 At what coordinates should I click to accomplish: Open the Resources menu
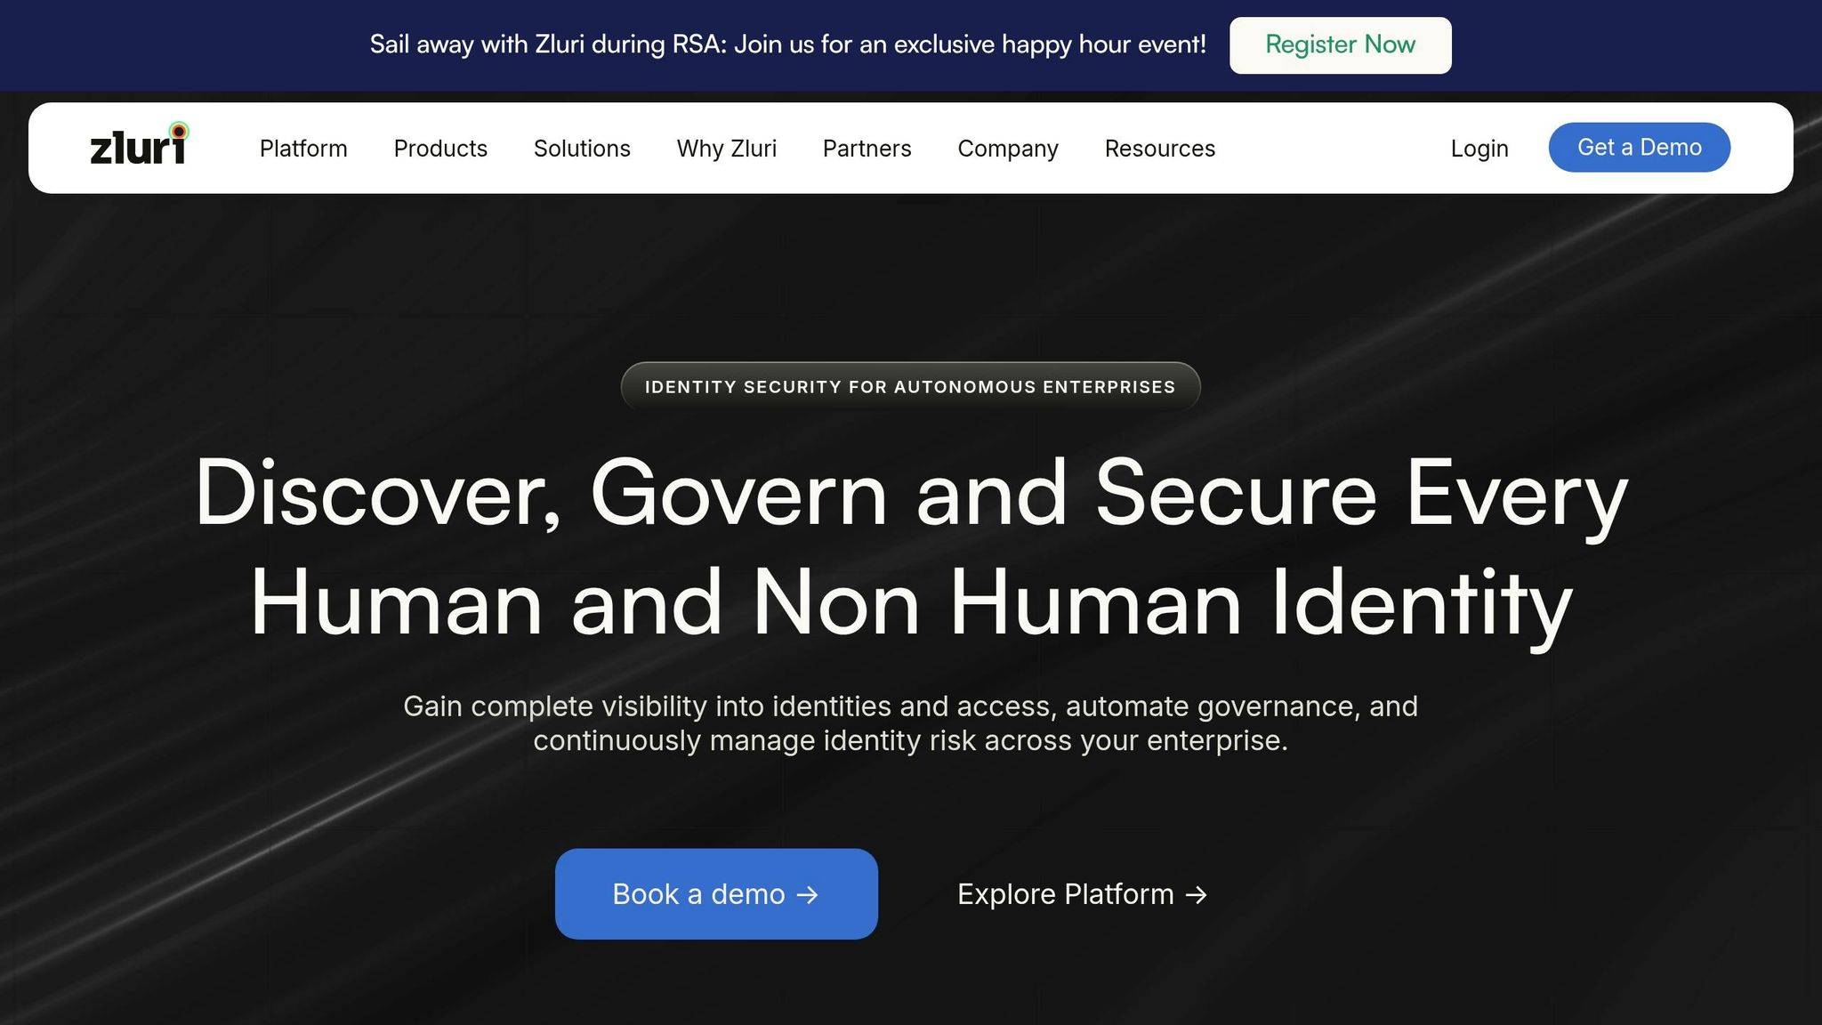(x=1160, y=149)
